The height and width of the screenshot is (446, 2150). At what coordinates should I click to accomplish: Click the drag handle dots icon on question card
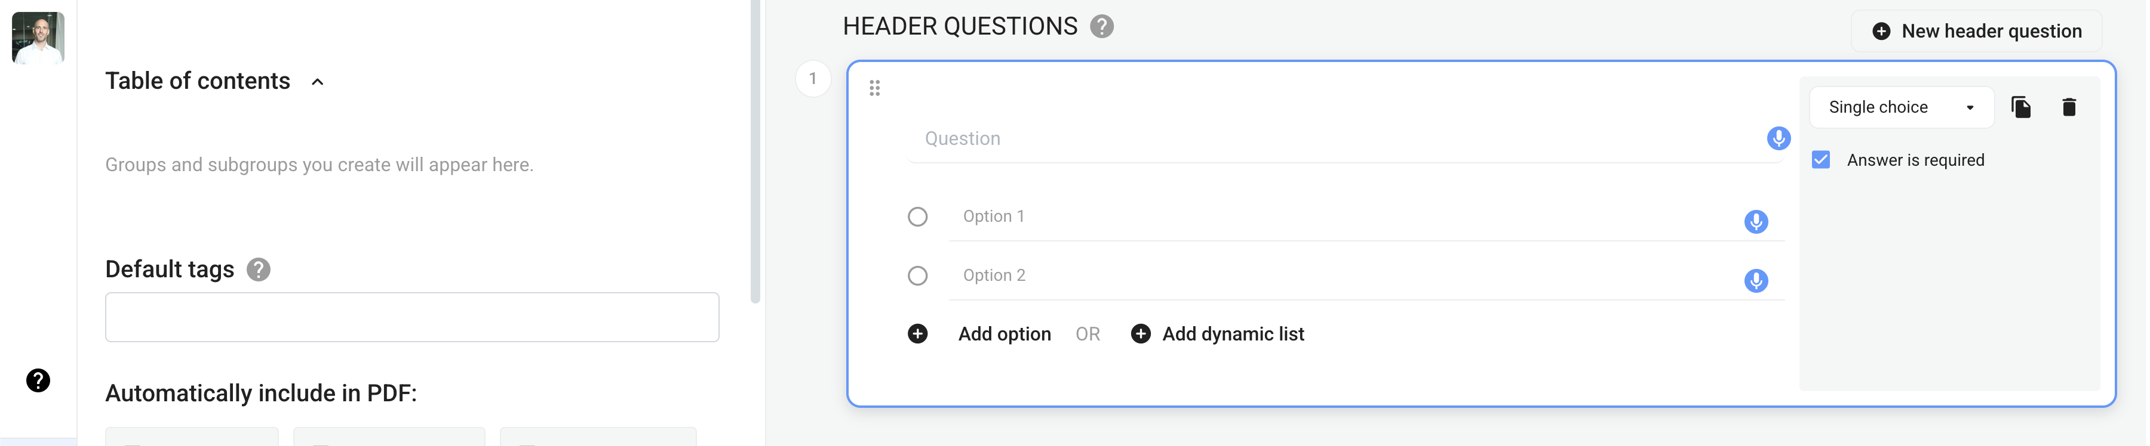tap(876, 88)
